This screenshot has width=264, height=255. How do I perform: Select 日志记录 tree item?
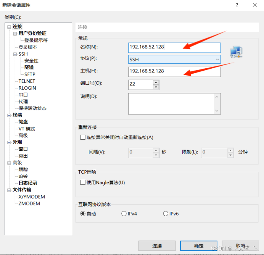[x=28, y=183]
